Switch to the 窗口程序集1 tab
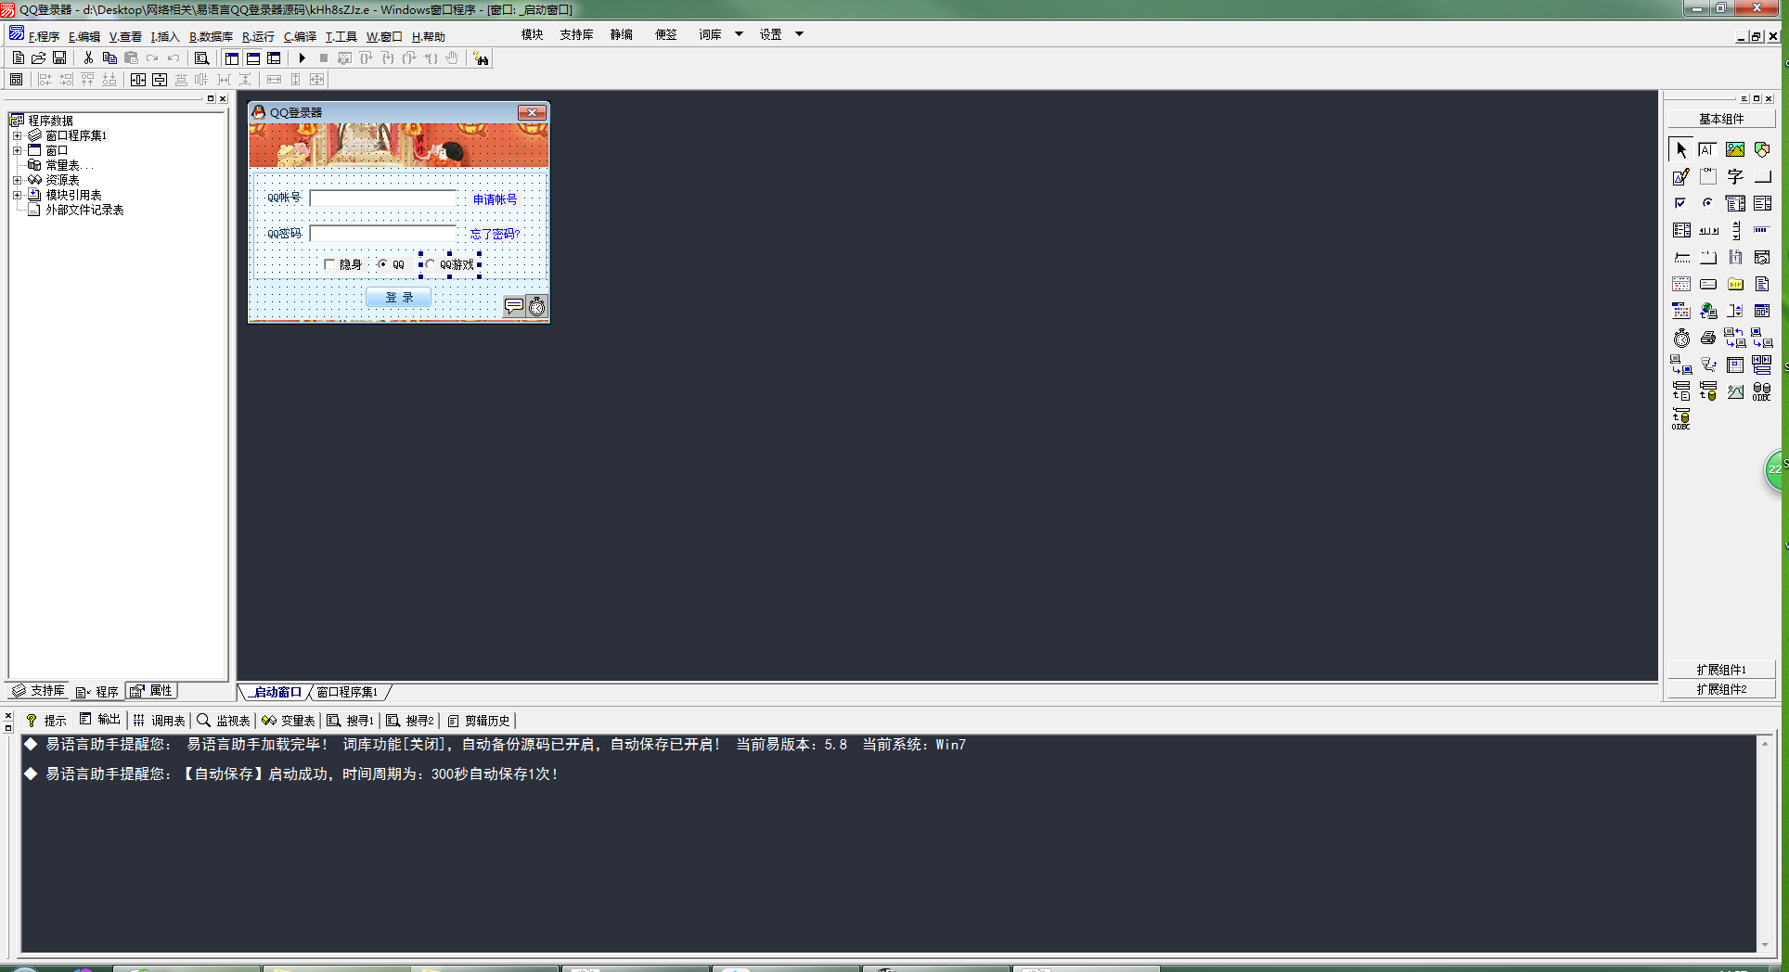 tap(347, 692)
